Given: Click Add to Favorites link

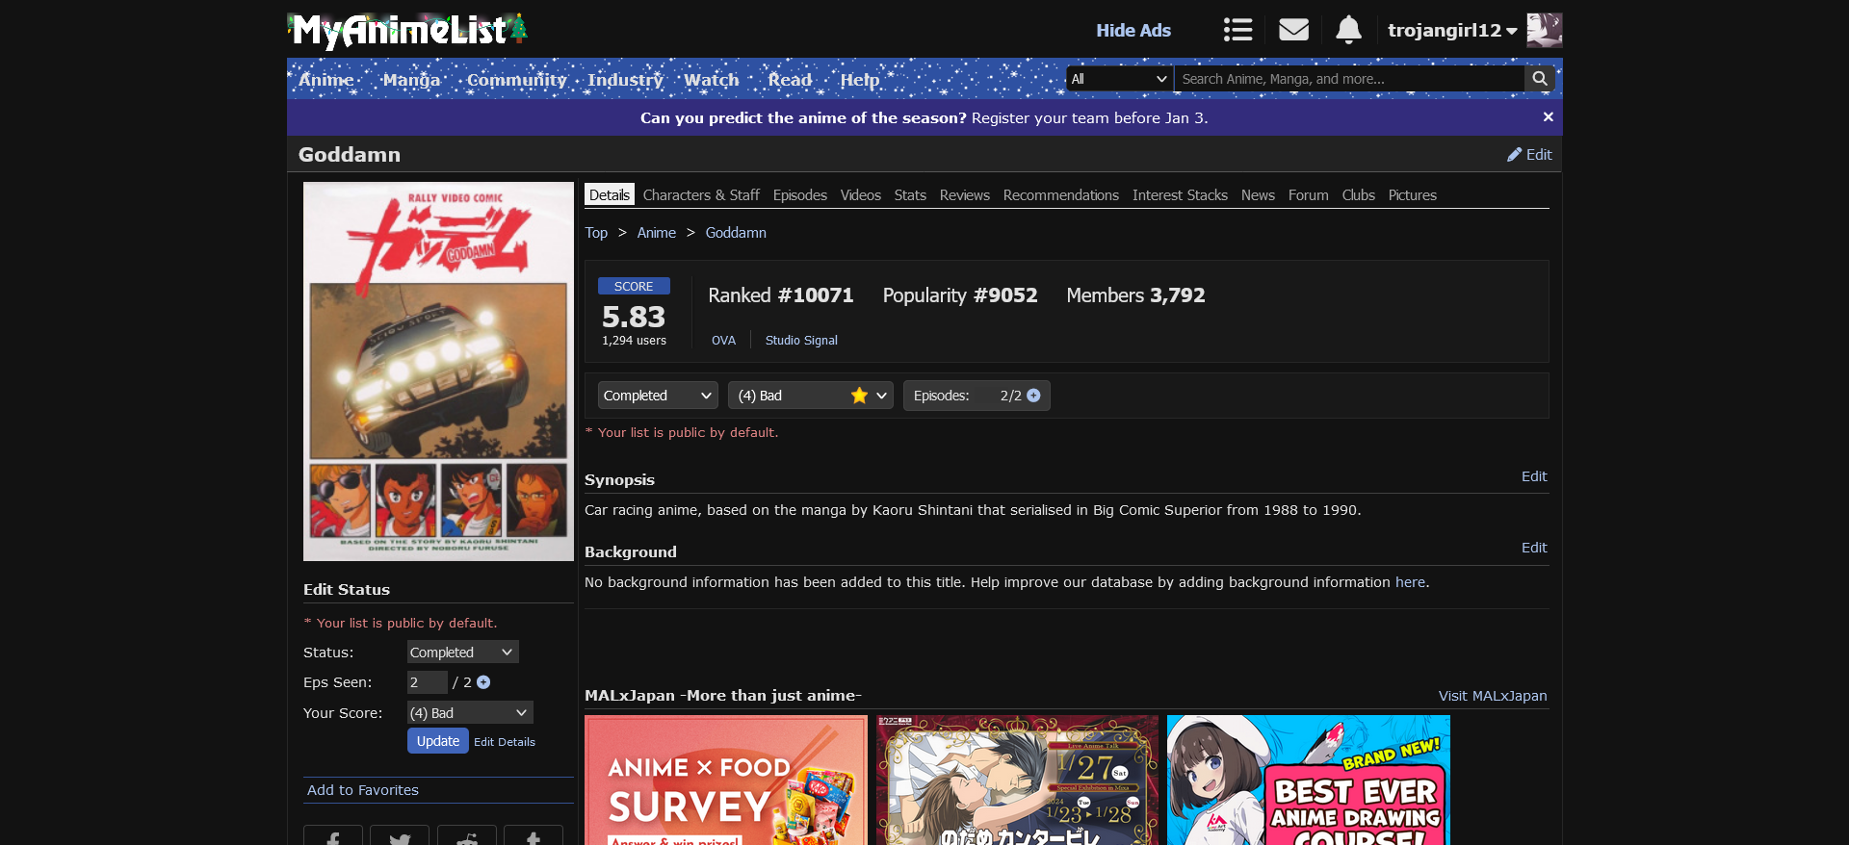Looking at the screenshot, I should (x=363, y=790).
